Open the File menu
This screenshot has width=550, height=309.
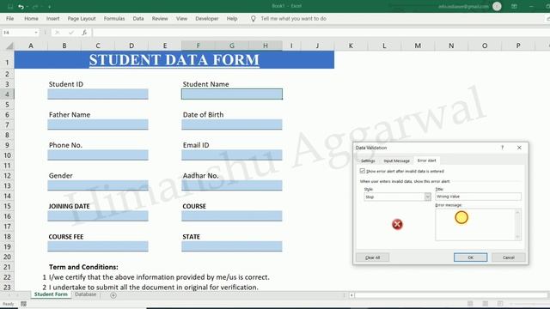tap(9, 19)
